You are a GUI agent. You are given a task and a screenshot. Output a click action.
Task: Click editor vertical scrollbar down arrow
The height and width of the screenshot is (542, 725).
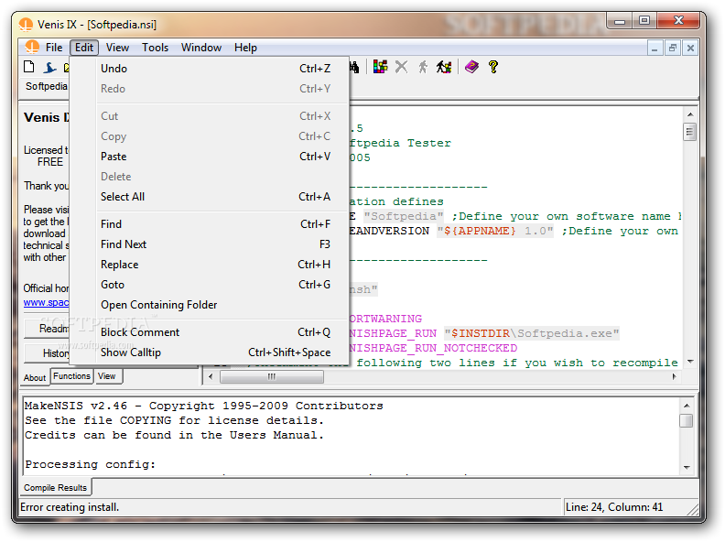690,361
